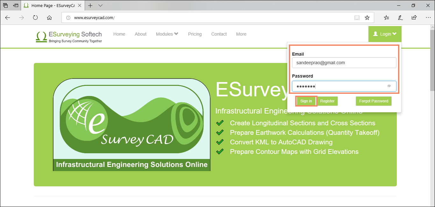This screenshot has height=207, width=435.
Task: Open a new tab with plus icon
Action: pyautogui.click(x=90, y=5)
